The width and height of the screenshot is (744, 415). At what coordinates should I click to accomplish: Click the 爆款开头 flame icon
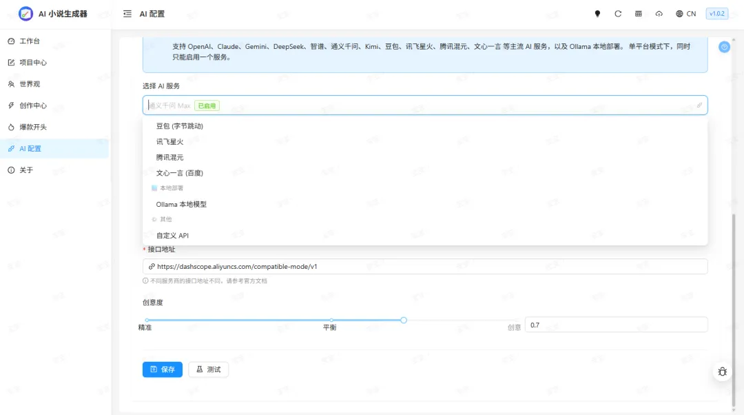click(12, 127)
